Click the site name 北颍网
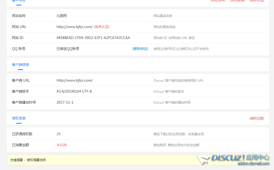 (62, 16)
